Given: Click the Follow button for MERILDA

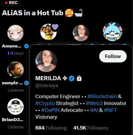Looking at the screenshot, I should tap(113, 56).
